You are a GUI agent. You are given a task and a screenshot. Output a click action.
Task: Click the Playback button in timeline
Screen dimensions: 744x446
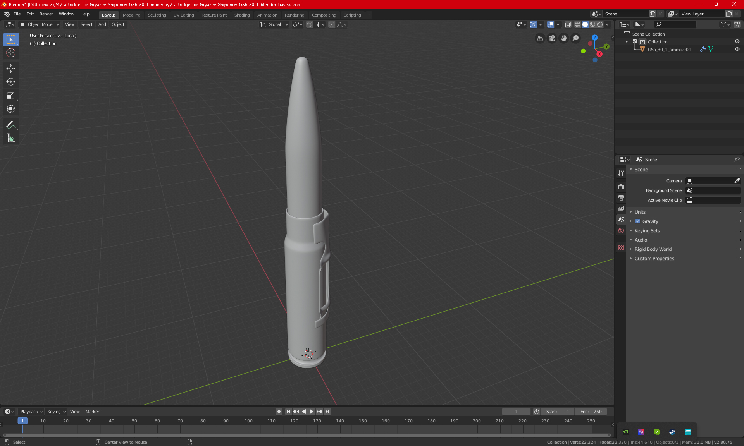(x=31, y=412)
